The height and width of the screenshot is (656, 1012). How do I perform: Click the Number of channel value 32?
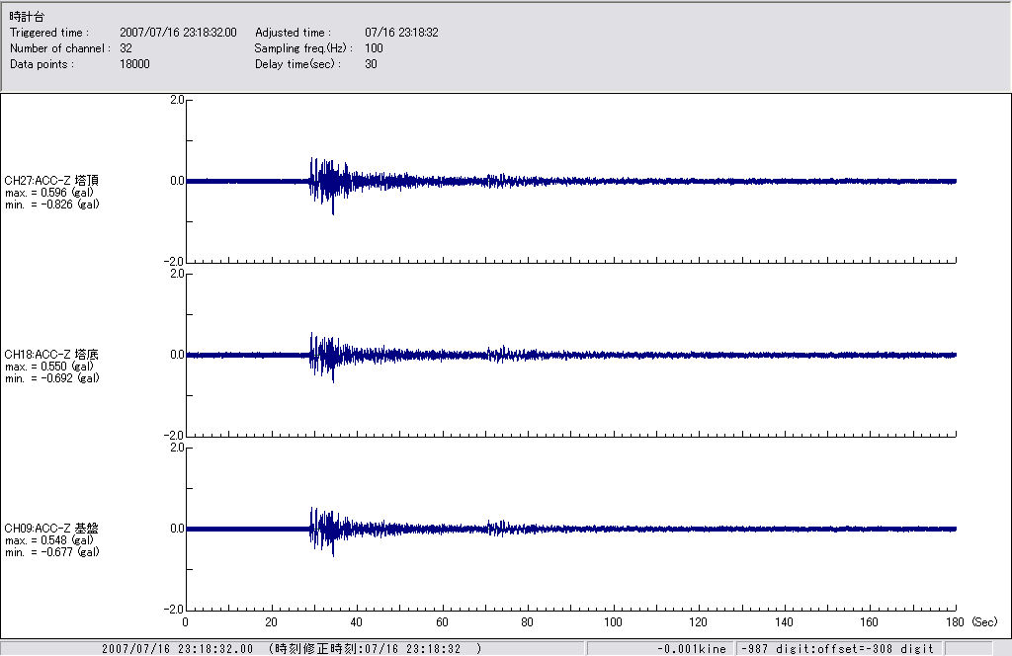(126, 48)
